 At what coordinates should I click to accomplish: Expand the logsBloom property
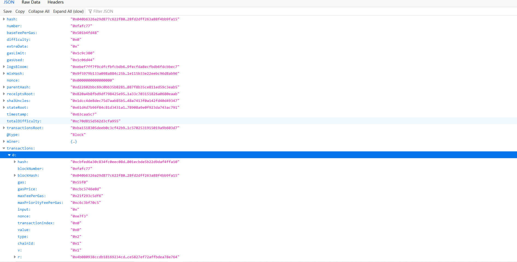4,67
